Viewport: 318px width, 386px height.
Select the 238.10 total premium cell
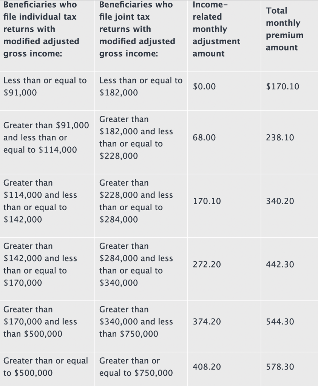(x=280, y=138)
